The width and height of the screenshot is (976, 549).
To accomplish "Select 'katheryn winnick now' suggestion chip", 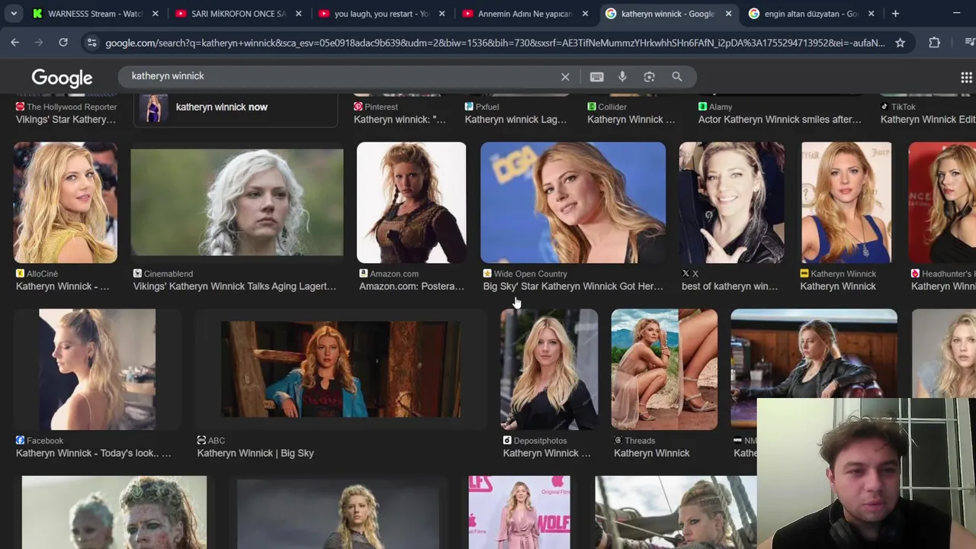I will [x=236, y=108].
